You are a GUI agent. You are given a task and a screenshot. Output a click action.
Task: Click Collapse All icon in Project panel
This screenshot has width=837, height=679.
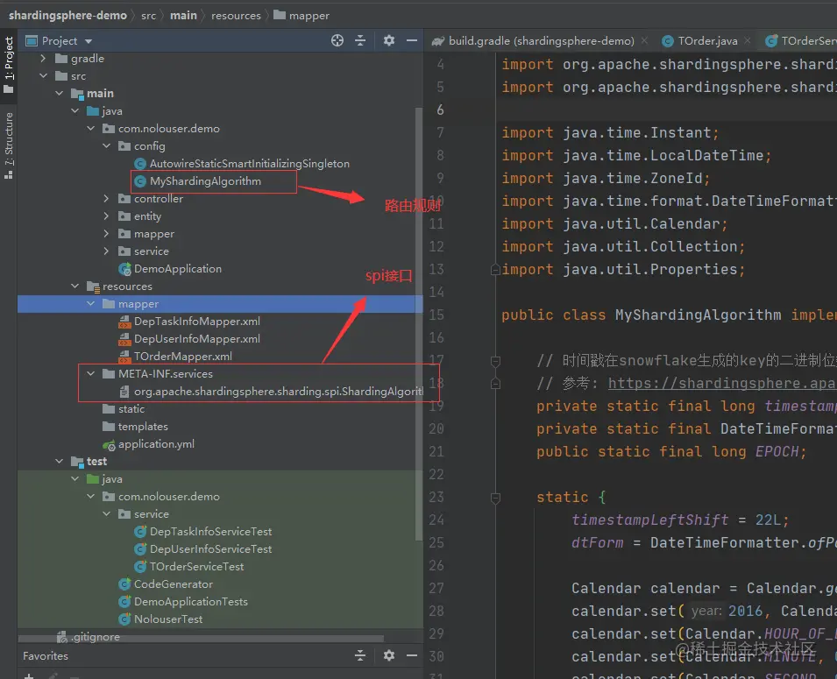coord(360,40)
